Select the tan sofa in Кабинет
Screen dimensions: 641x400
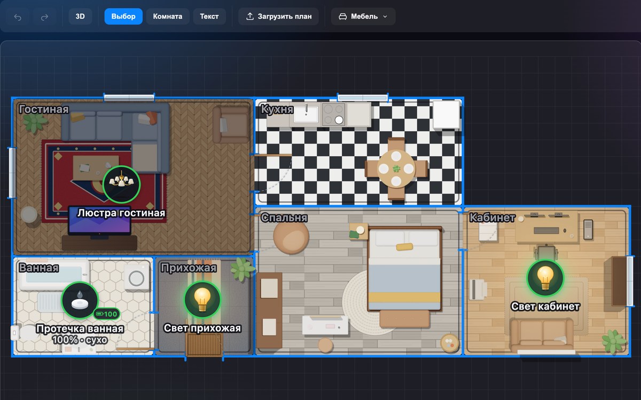[541, 334]
